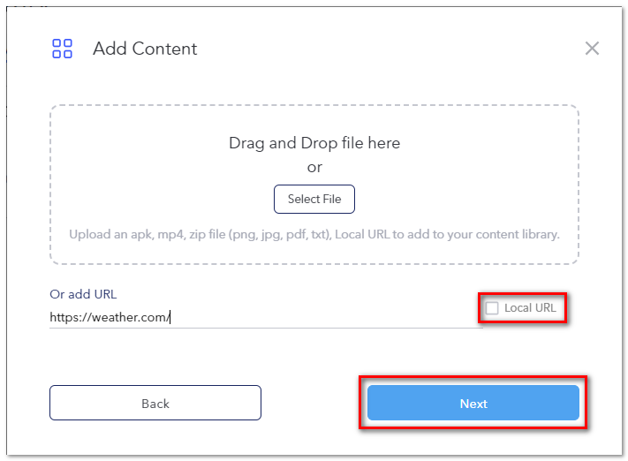The image size is (628, 461).
Task: Dismiss the dialog via the top-right X icon
Action: point(592,49)
